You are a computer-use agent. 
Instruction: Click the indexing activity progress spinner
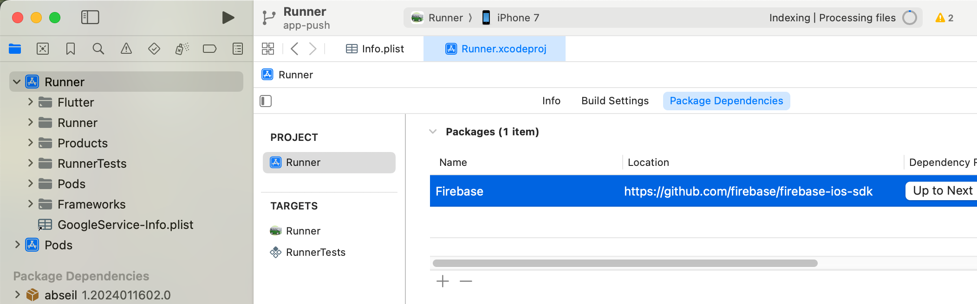910,18
